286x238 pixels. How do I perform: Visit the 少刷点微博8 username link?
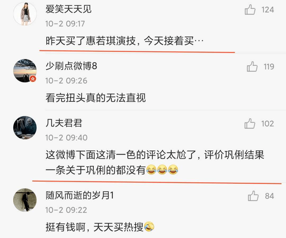coord(71,66)
